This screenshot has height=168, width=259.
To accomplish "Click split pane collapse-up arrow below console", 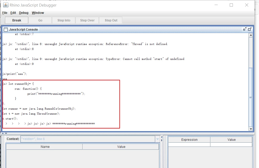I will point(3,133).
